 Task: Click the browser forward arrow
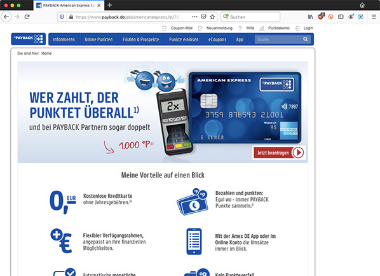tap(17, 17)
